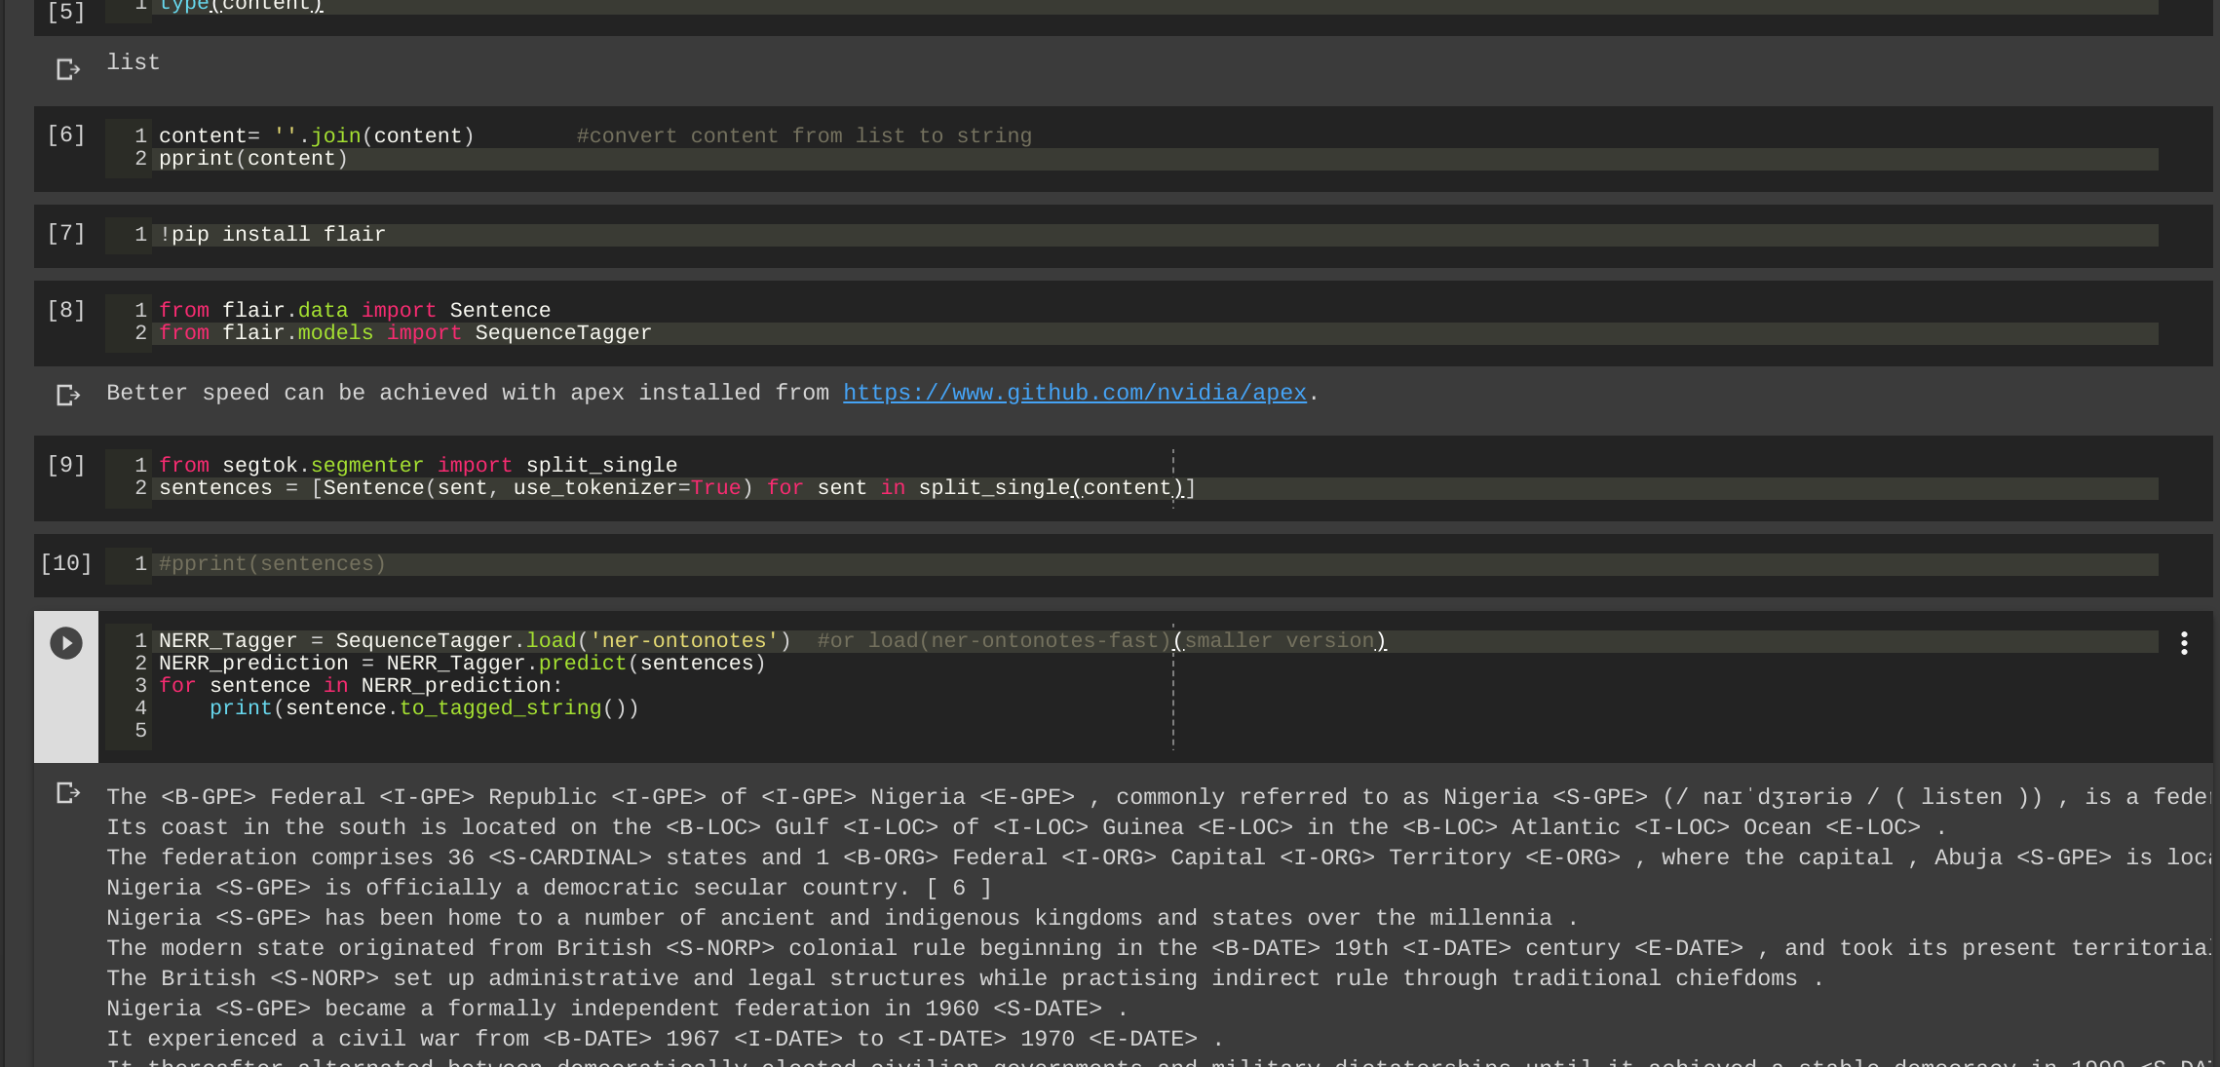Select cell 7 execution count label

[66, 233]
